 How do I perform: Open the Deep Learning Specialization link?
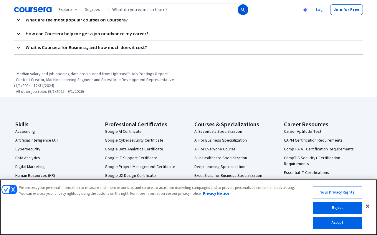(x=220, y=167)
